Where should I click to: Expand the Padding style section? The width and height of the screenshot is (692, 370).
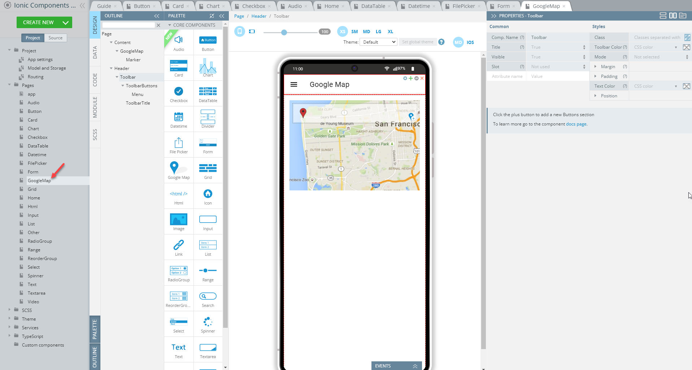[x=595, y=76]
